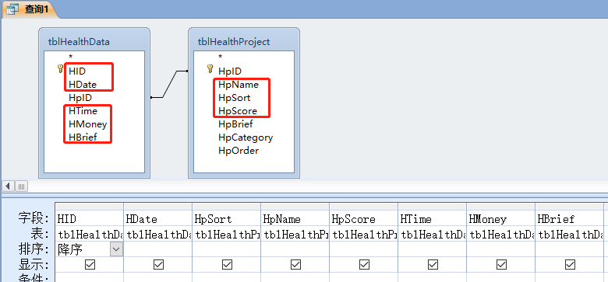Screen dimensions: 608x282
Task: Click the HMoney field cell in grid
Action: (501, 219)
